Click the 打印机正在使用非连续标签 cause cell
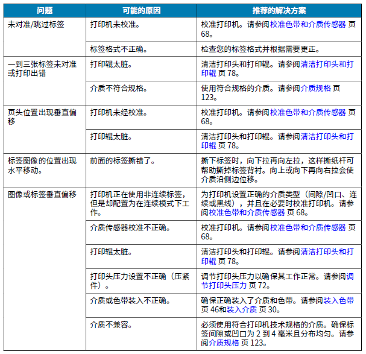 141,204
